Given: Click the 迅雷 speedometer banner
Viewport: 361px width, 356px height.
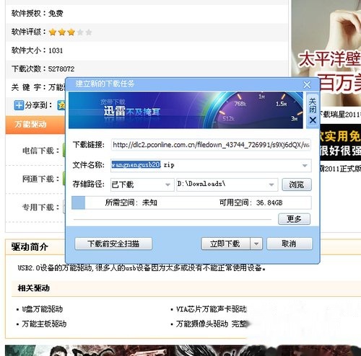Looking at the screenshot, I should click(186, 110).
